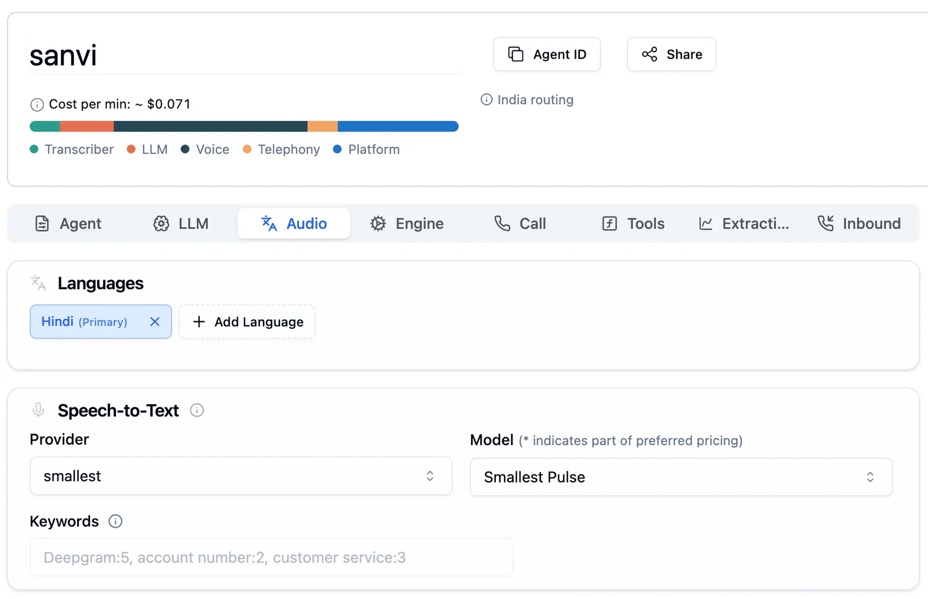Go to the Tools tab

pos(633,223)
